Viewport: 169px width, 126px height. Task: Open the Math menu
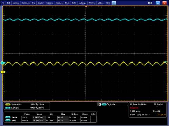74,3
